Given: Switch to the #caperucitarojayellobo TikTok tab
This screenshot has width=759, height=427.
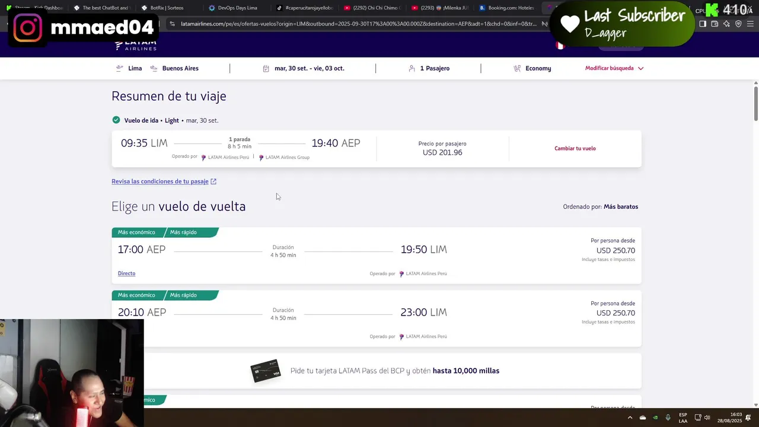Looking at the screenshot, I should click(x=305, y=8).
